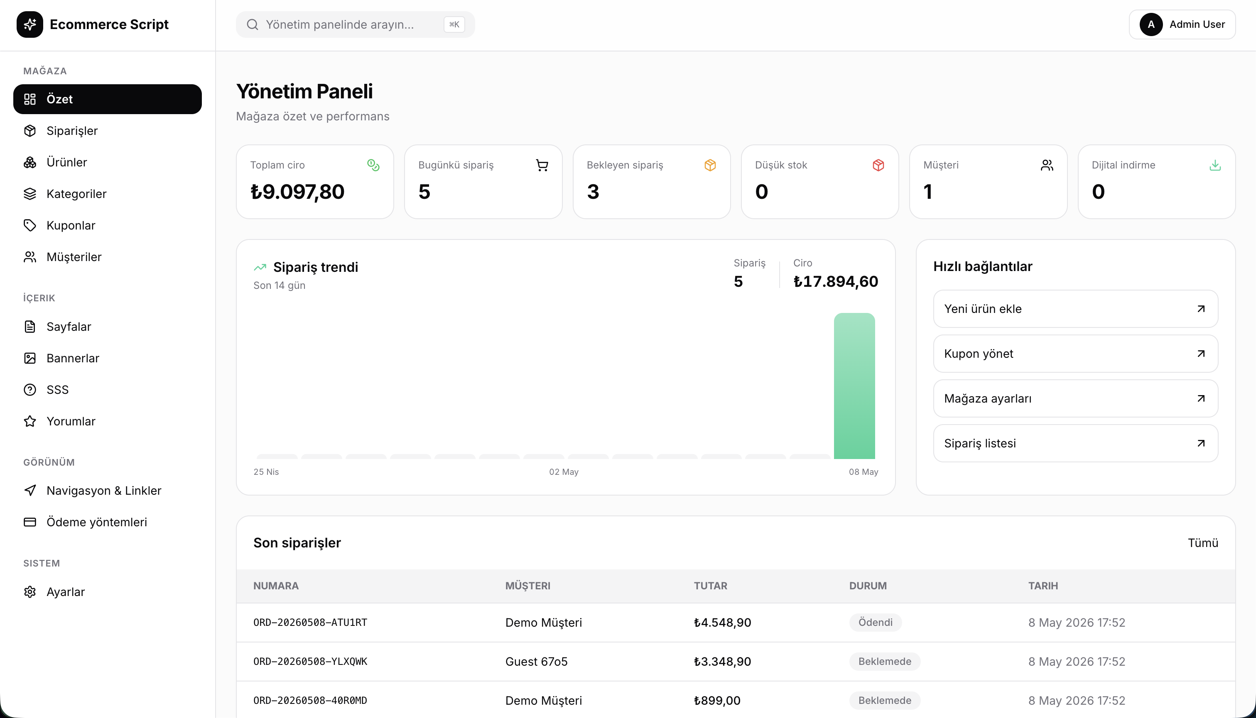This screenshot has height=718, width=1256.
Task: Focus the Yönetim panelinde arayın search field
Action: coord(356,24)
